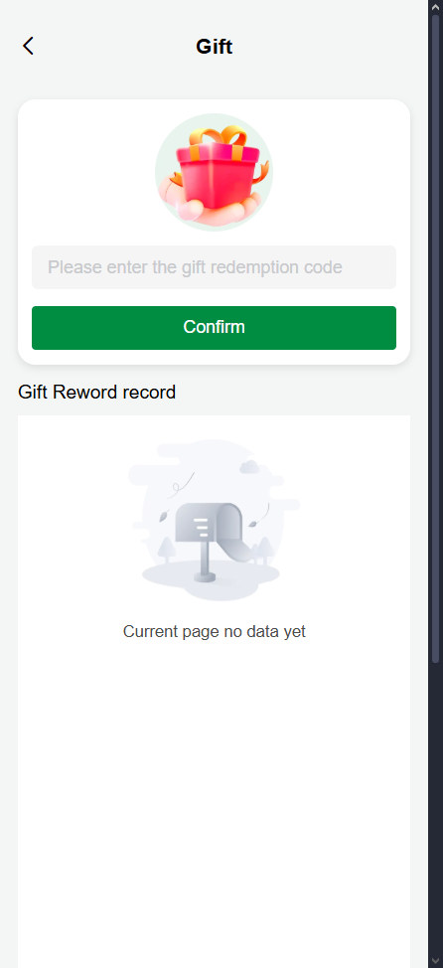Click the falling leaf right of the mailbox

tap(253, 524)
